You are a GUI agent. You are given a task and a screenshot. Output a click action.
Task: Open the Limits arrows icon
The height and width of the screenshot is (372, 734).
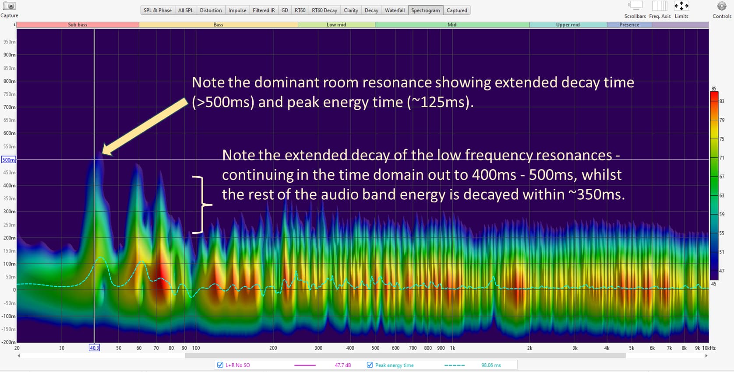(681, 6)
